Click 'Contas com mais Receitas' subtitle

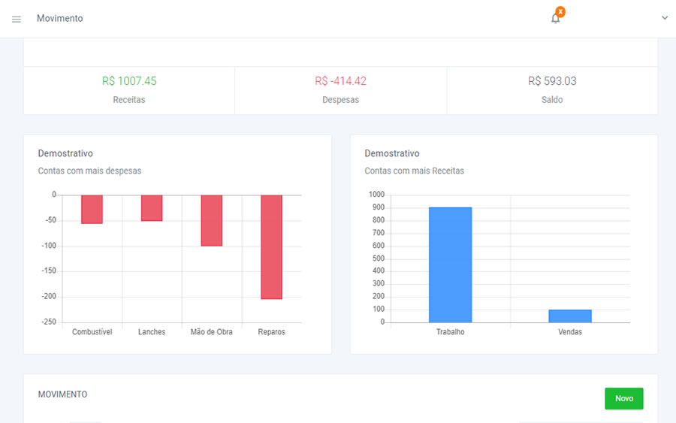tap(414, 171)
